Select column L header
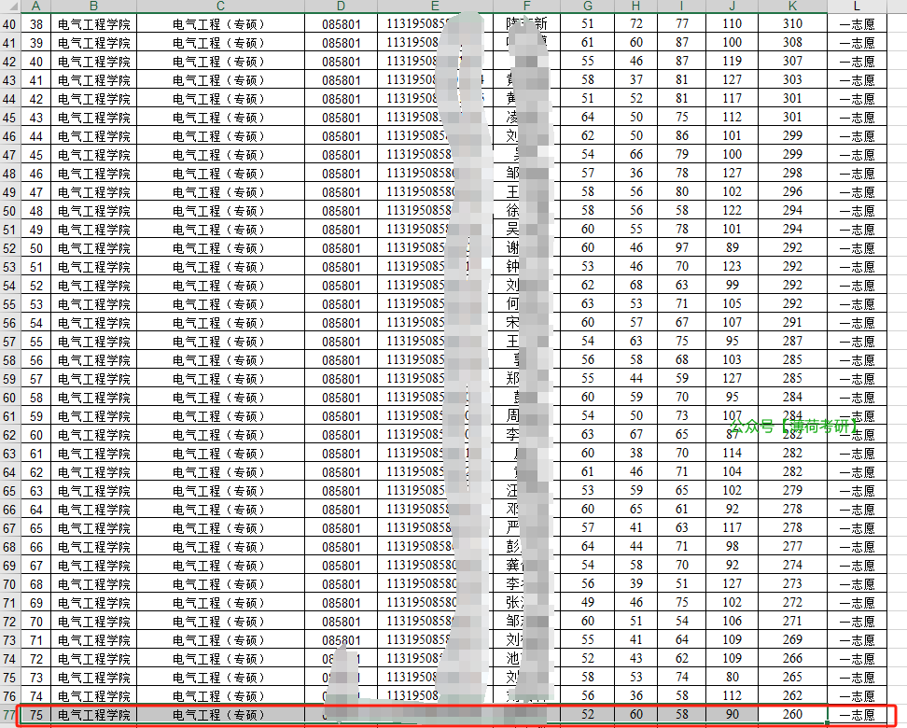907x728 pixels. 857,7
